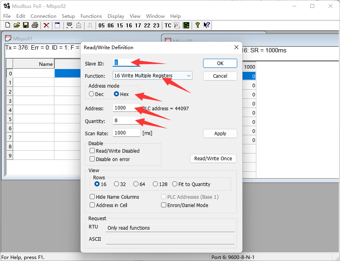Click the Print toolbar icon
The image size is (340, 261).
[35, 25]
